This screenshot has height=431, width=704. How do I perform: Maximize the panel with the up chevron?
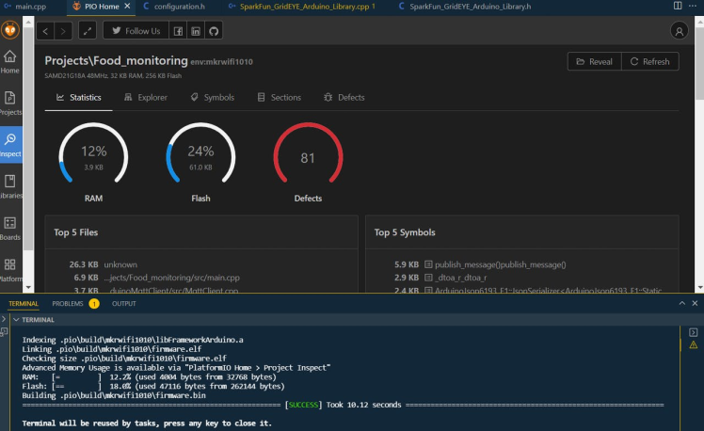681,304
